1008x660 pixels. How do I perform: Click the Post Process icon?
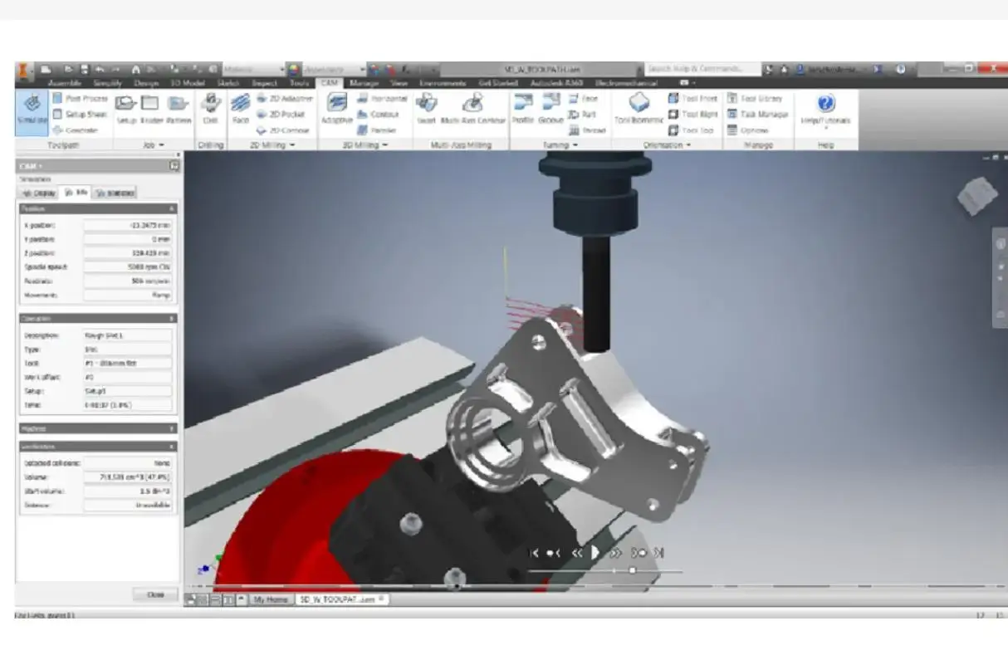(58, 99)
